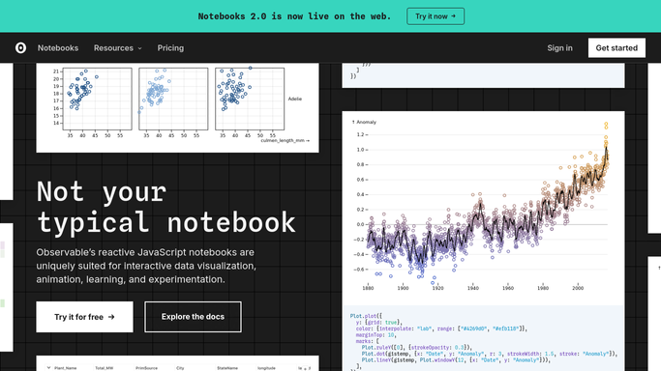Viewport: 661px width, 371px height.
Task: Select the Try it for free button
Action: click(x=84, y=317)
